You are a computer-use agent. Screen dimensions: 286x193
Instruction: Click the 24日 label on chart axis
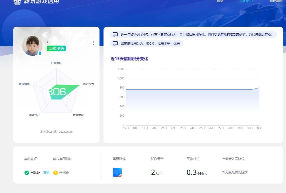coord(192,128)
